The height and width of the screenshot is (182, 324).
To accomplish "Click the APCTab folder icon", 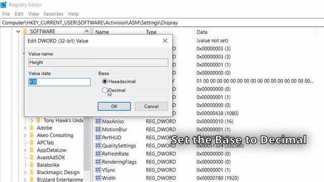I will [x=31, y=143].
